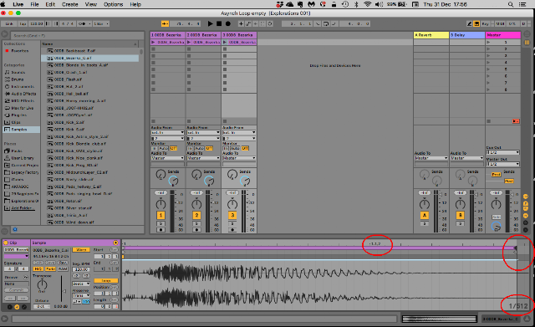
Task: Click the Track 1 activator button
Action: coord(160,215)
